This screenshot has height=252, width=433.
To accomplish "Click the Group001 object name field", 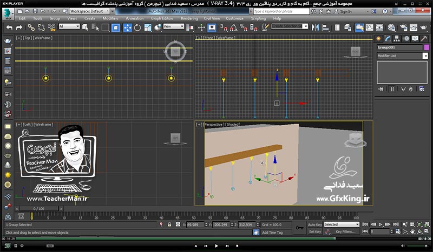I will 400,47.
